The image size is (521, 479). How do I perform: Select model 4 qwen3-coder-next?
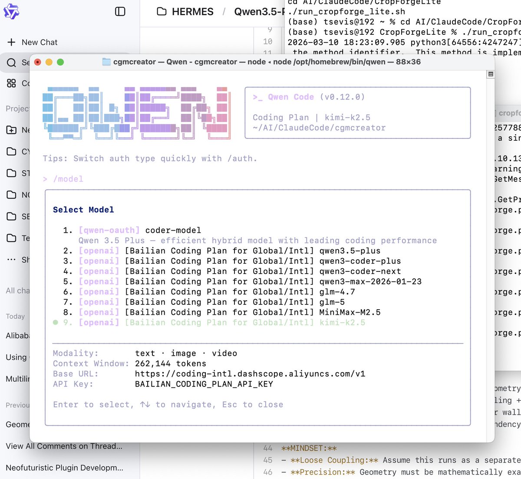(x=232, y=271)
